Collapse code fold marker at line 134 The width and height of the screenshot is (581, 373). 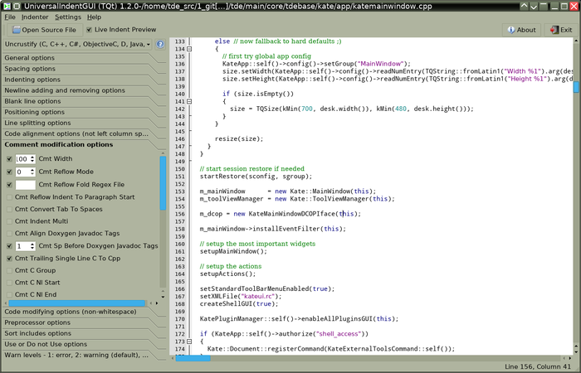[x=189, y=49]
